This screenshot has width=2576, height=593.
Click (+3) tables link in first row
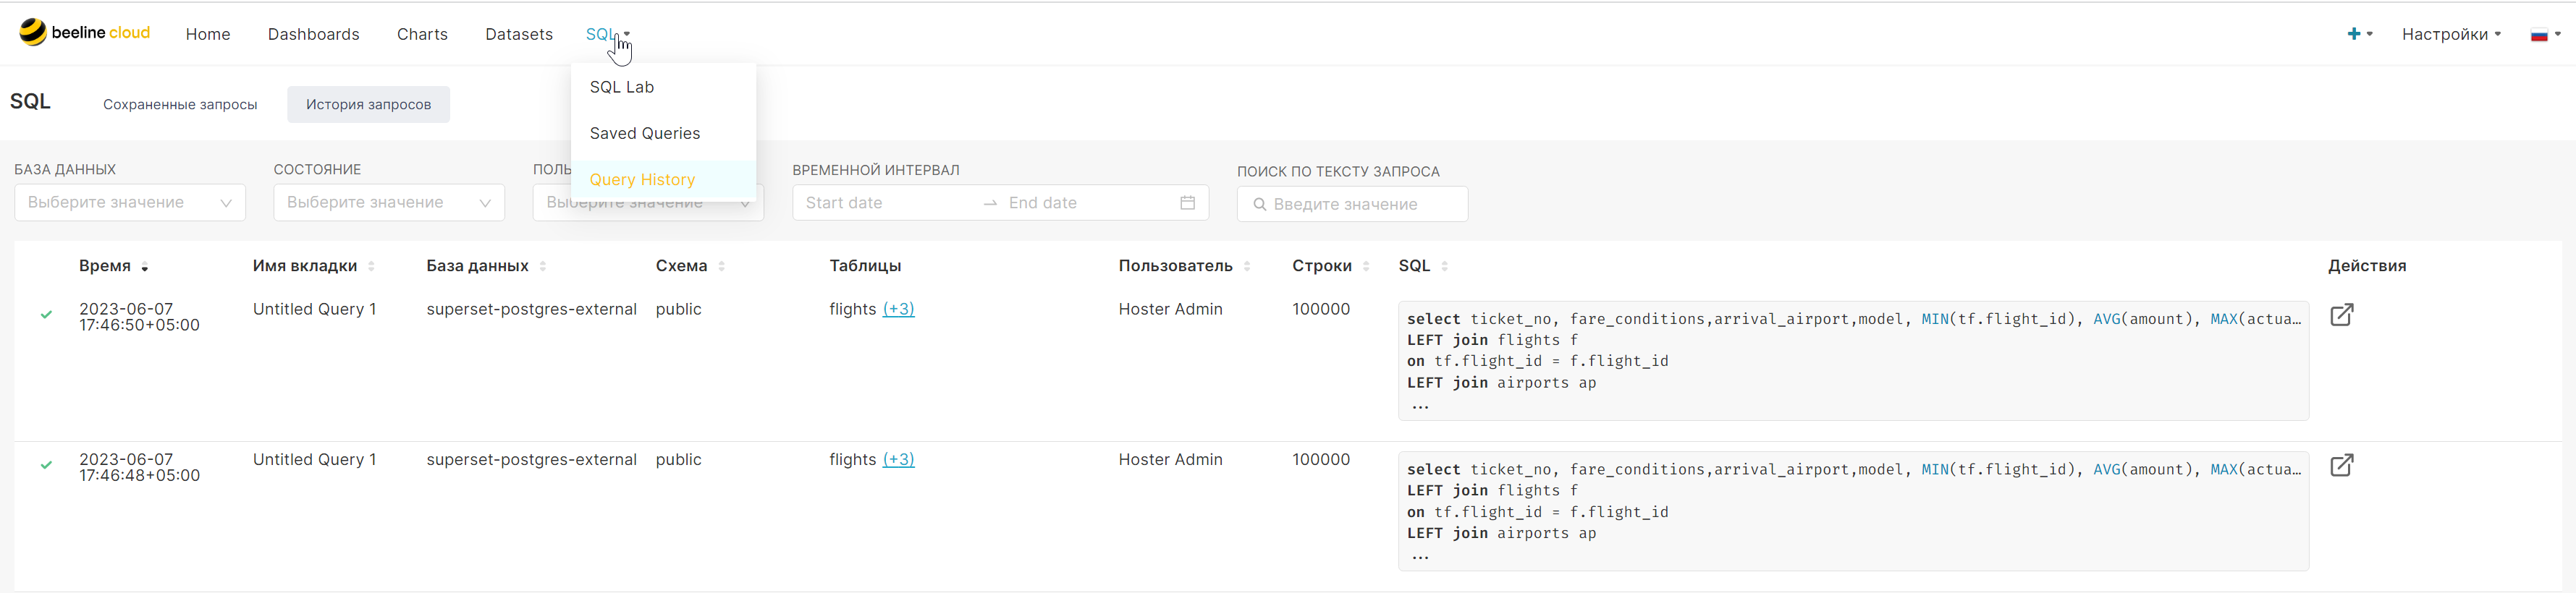point(898,310)
